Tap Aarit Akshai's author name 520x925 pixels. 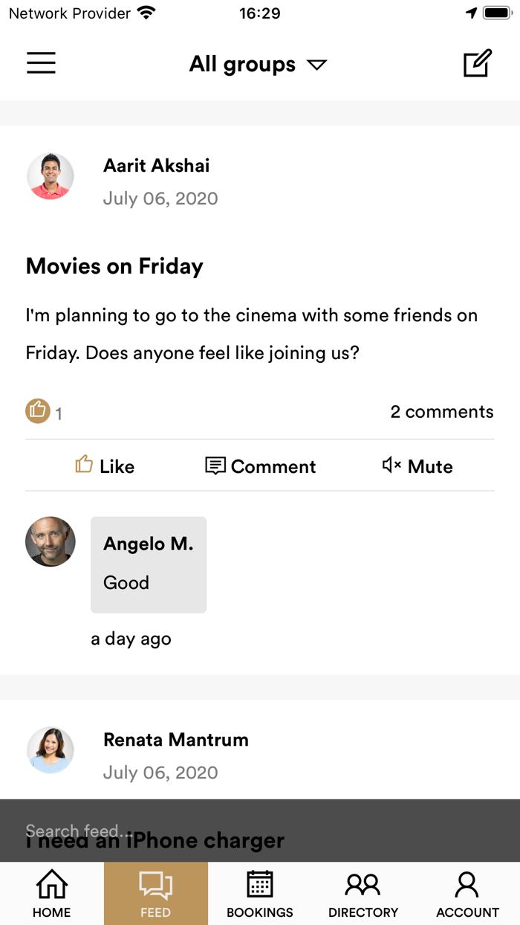pos(157,166)
